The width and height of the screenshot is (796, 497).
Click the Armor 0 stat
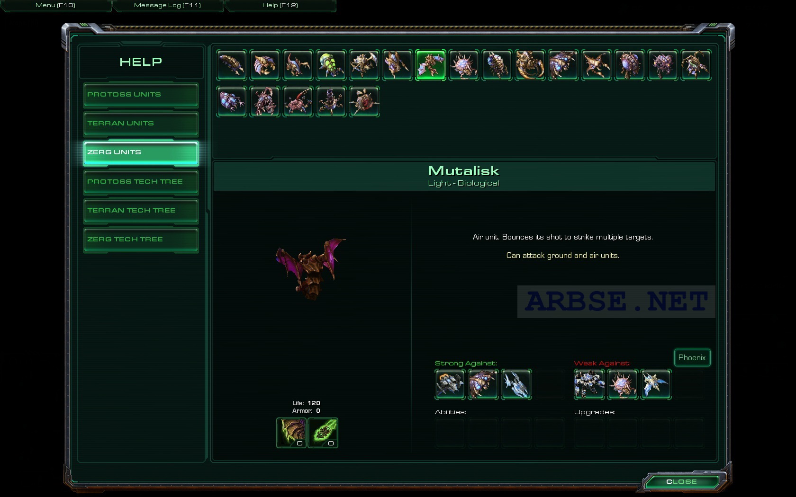point(306,411)
